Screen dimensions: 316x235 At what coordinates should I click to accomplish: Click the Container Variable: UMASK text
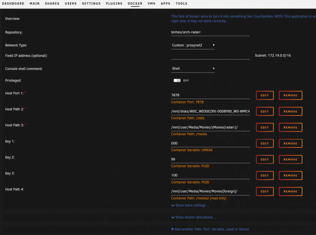[x=192, y=150]
